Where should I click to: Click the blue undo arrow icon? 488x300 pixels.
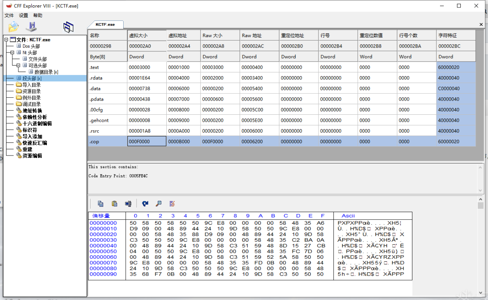click(x=145, y=204)
